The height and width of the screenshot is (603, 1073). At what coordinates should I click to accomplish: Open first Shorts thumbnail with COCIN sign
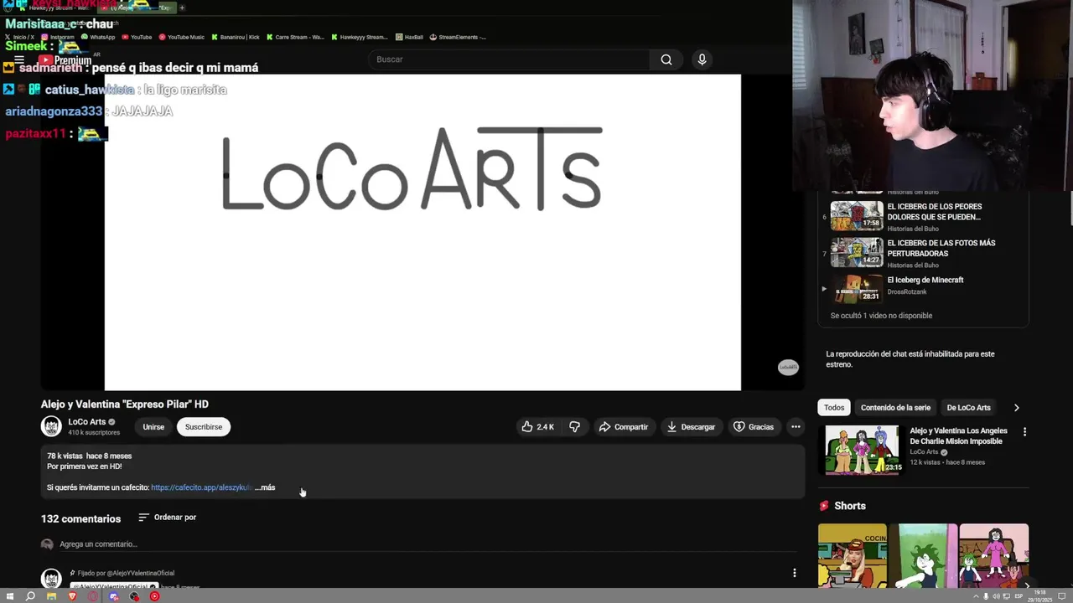(x=852, y=556)
